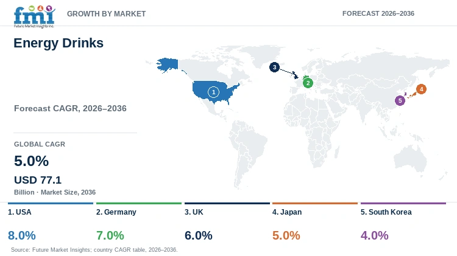The image size is (457, 256).
Task: Click the 1. USA country label
Action: (x=19, y=212)
